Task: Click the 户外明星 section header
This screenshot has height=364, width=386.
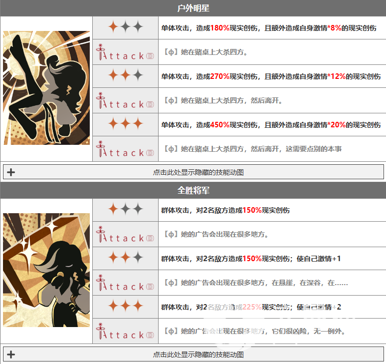Action: point(193,8)
